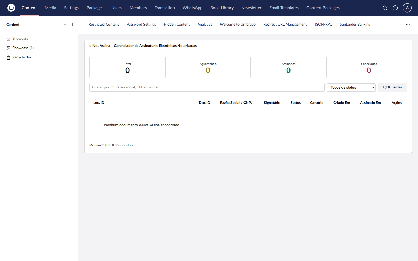Open Redirect URL Management tab

tap(285, 25)
